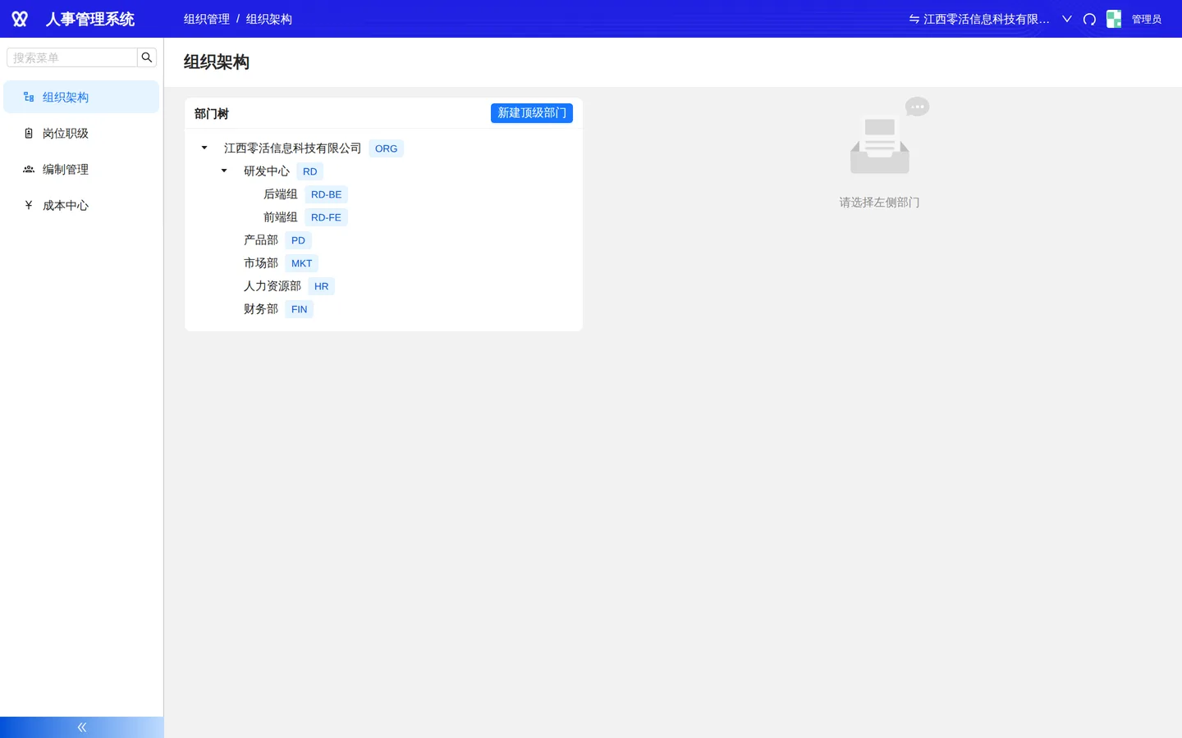Click the ORG code tag
Screen dimensions: 1182x738
click(x=386, y=148)
